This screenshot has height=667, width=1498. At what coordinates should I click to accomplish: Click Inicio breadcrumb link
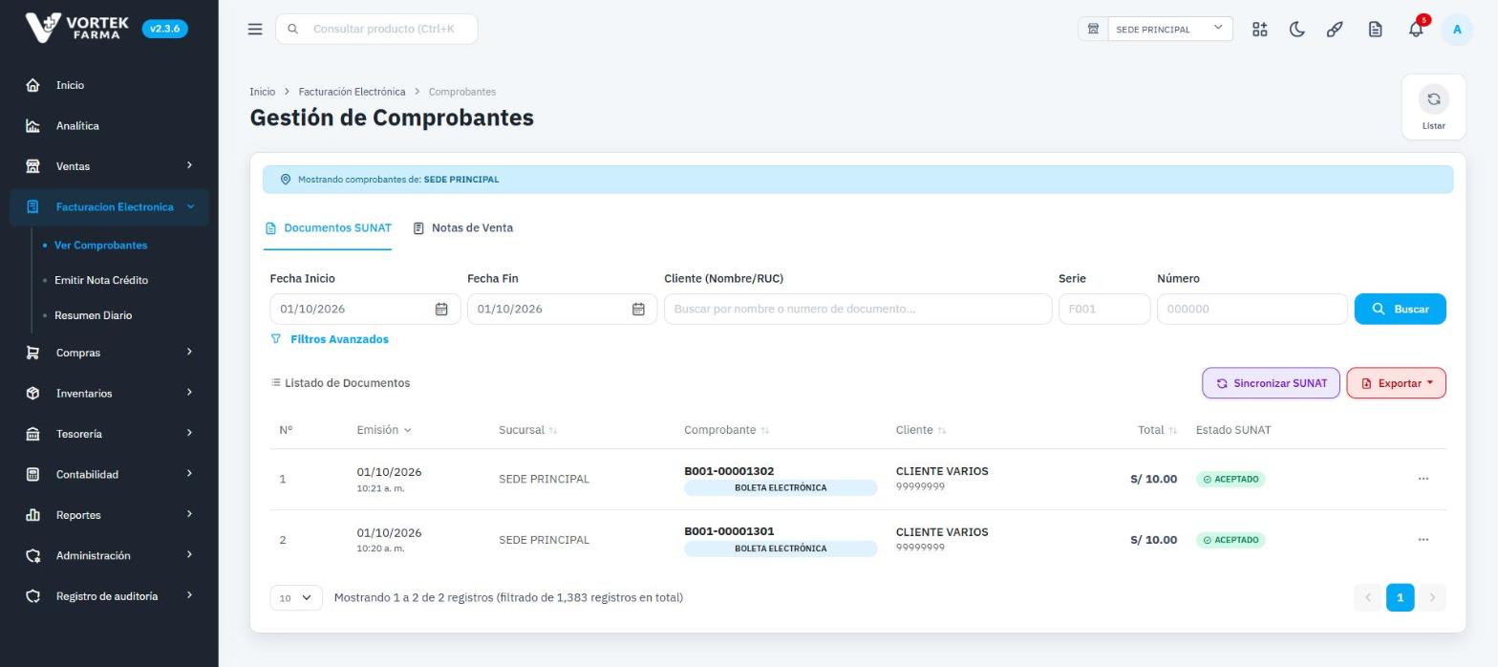[262, 92]
